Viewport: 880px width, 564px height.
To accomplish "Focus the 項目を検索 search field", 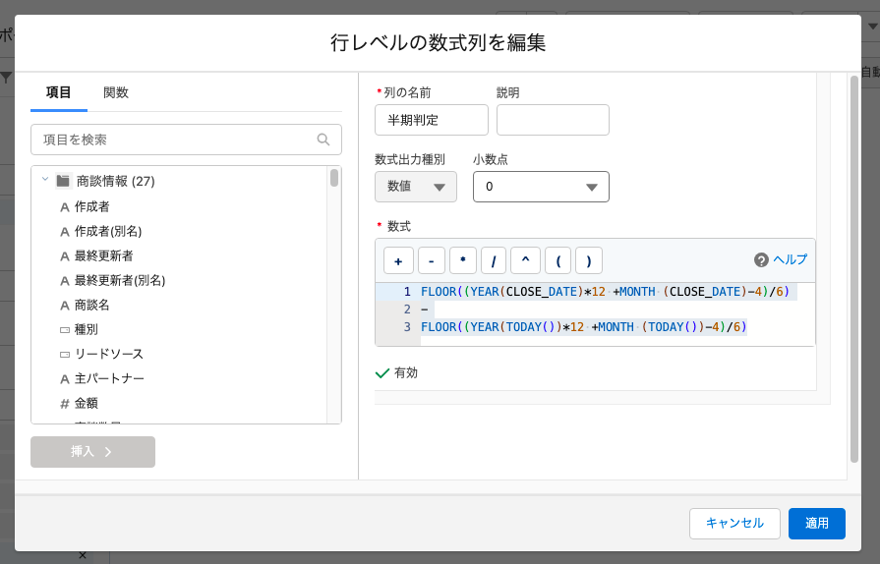I will coord(187,140).
